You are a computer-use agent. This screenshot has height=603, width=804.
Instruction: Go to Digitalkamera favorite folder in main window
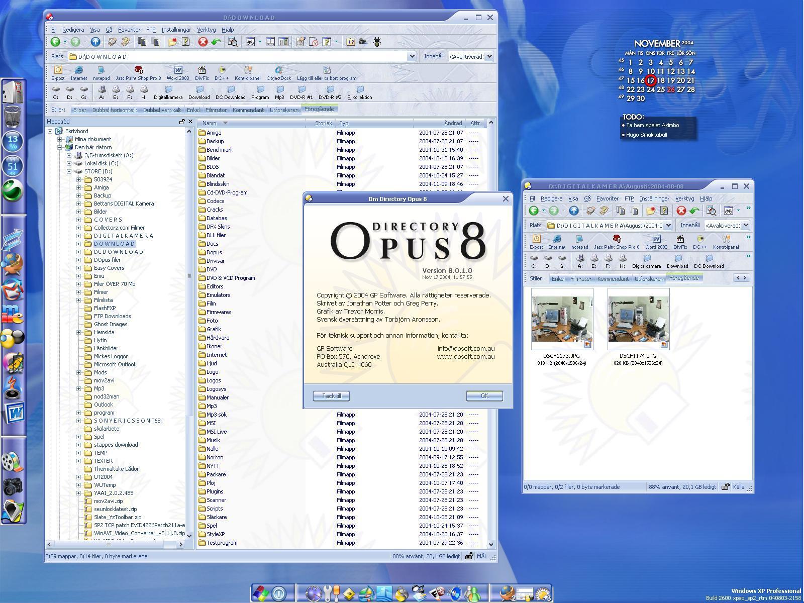(168, 92)
